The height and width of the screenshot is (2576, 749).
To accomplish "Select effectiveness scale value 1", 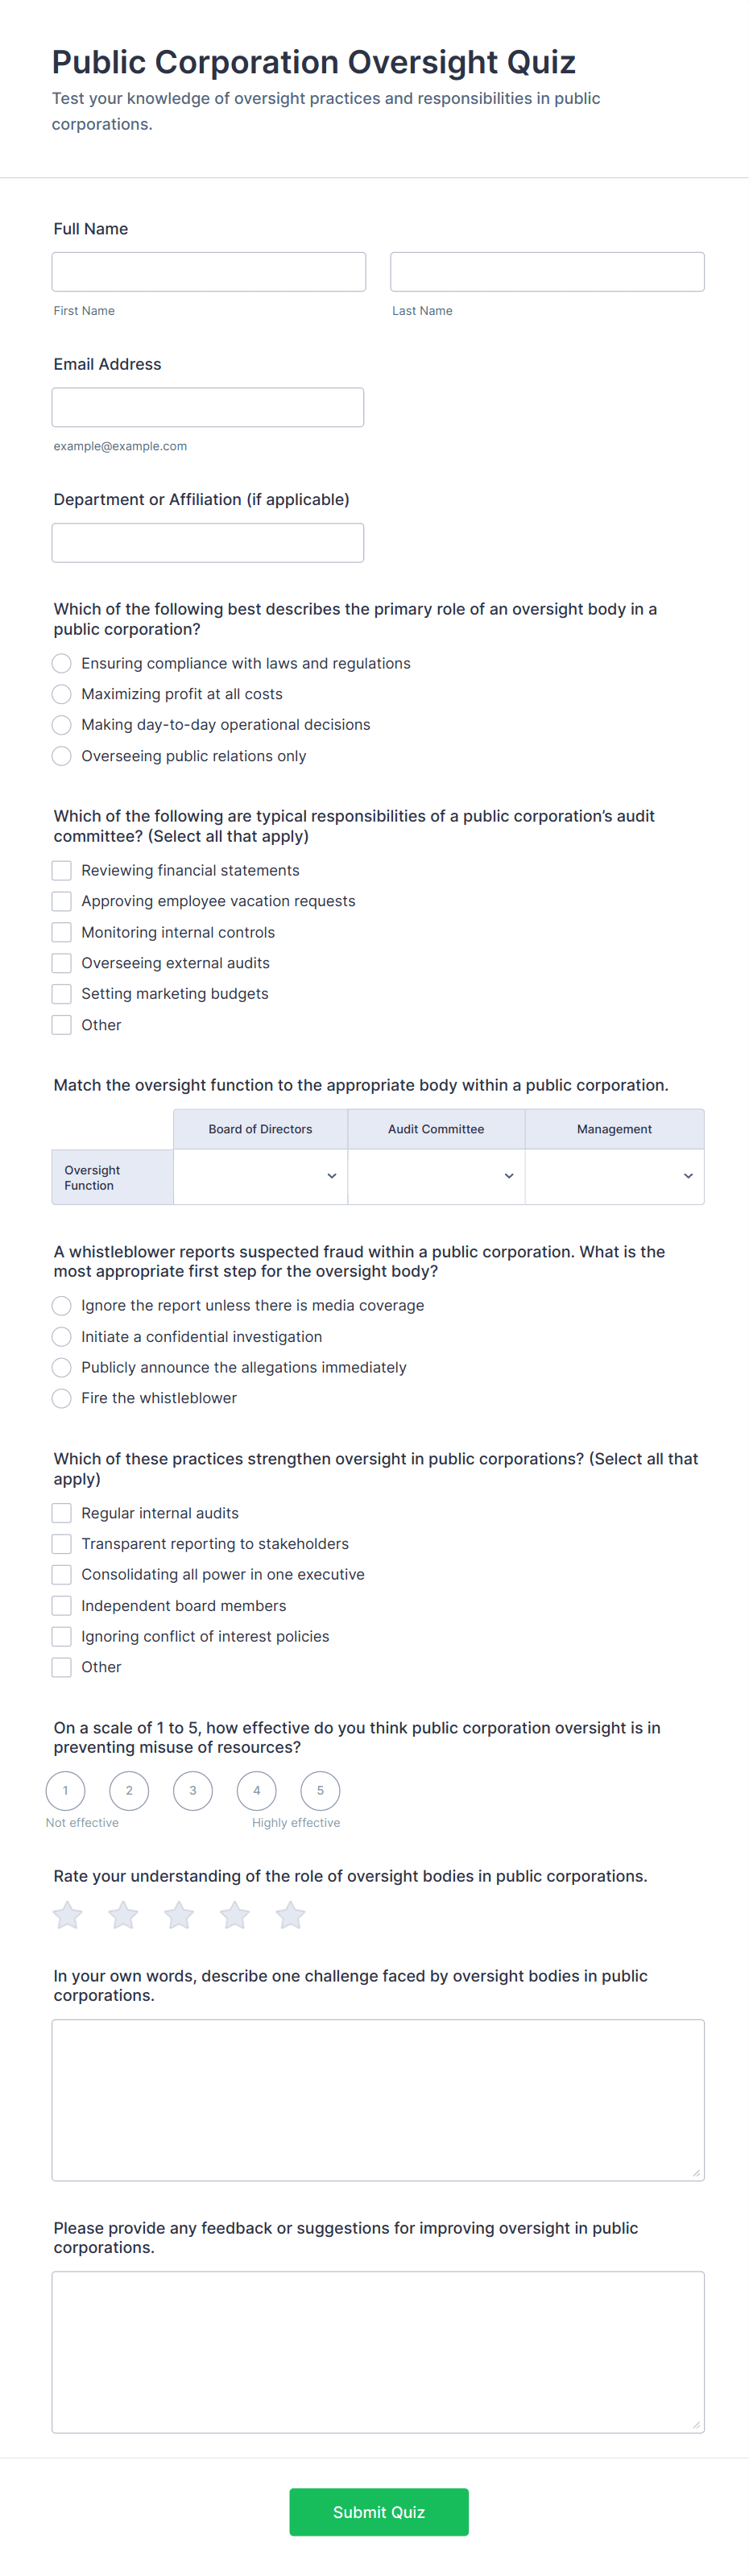I will tap(66, 1790).
